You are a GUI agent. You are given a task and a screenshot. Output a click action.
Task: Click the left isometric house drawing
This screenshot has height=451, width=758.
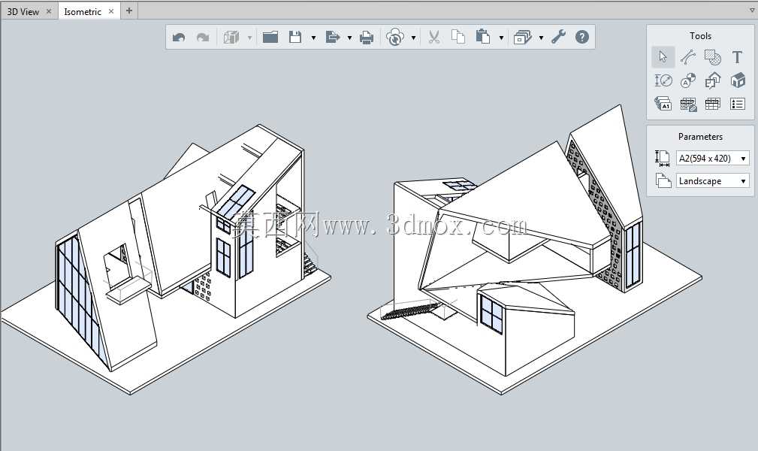point(165,259)
